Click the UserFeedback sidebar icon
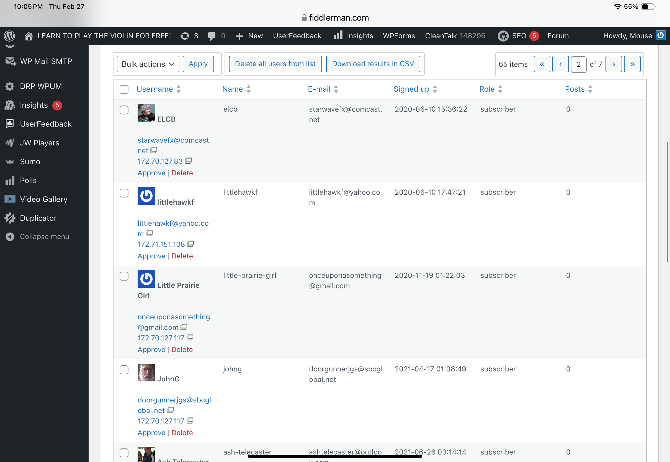Image resolution: width=670 pixels, height=462 pixels. coord(10,124)
